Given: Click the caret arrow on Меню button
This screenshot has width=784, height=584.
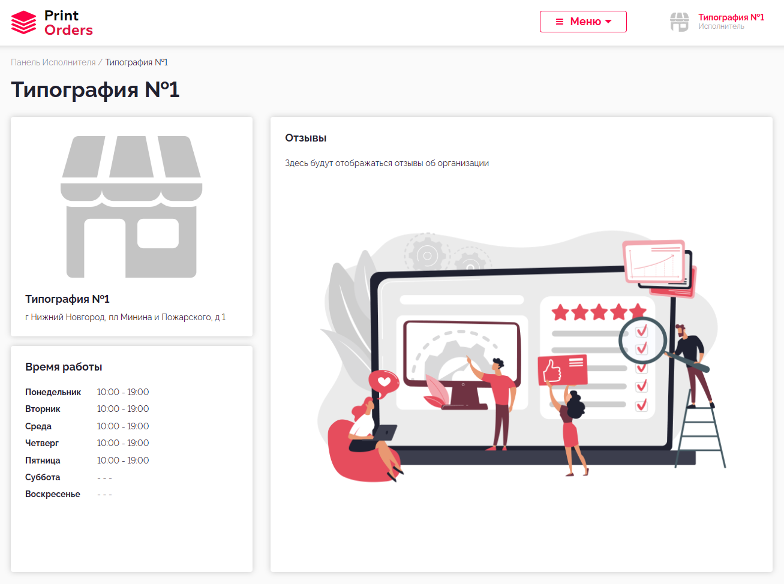Looking at the screenshot, I should (x=608, y=22).
